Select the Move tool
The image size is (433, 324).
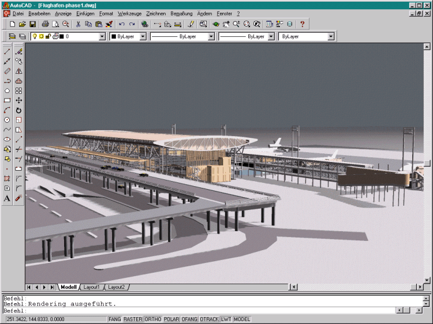point(19,100)
